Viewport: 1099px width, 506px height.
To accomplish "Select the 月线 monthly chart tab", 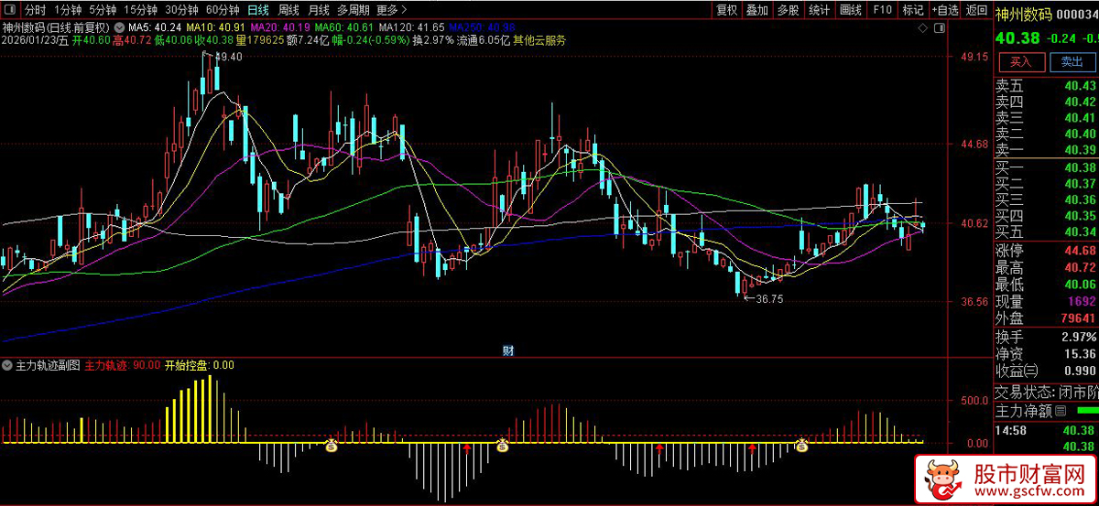I will [x=319, y=10].
